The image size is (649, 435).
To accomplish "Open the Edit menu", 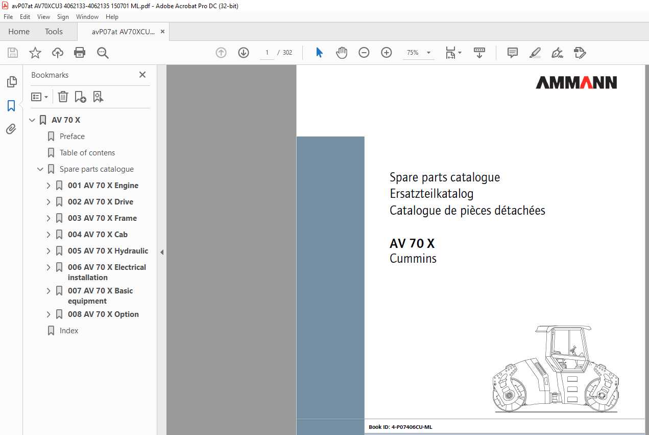I will pos(25,17).
